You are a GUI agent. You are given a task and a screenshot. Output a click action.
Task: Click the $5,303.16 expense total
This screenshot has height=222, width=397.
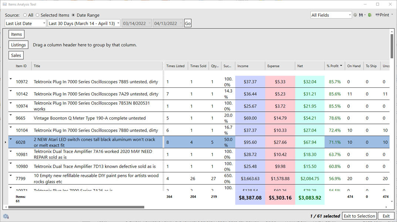(280, 198)
